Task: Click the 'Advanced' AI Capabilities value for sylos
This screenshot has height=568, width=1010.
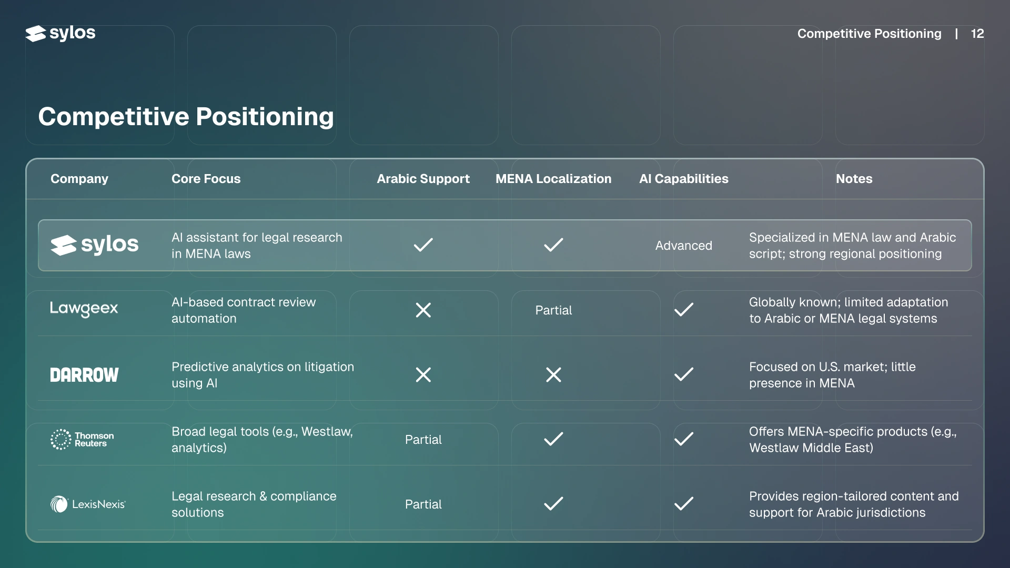Action: (684, 246)
